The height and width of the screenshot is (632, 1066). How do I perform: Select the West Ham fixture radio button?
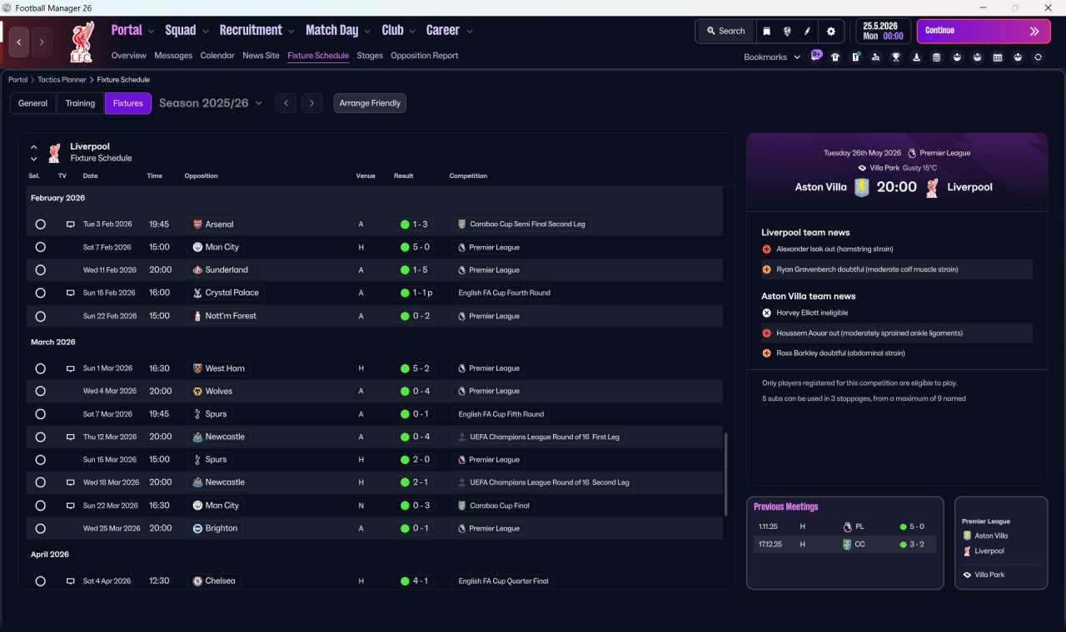40,368
